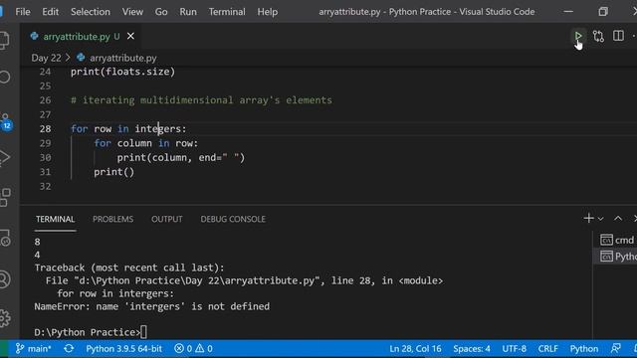Image resolution: width=637 pixels, height=358 pixels.
Task: Open the Explorer view in activity bar
Action: [4, 40]
